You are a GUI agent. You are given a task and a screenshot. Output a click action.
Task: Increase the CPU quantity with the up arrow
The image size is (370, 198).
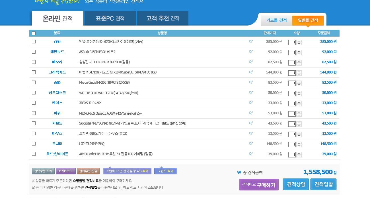[299, 41]
